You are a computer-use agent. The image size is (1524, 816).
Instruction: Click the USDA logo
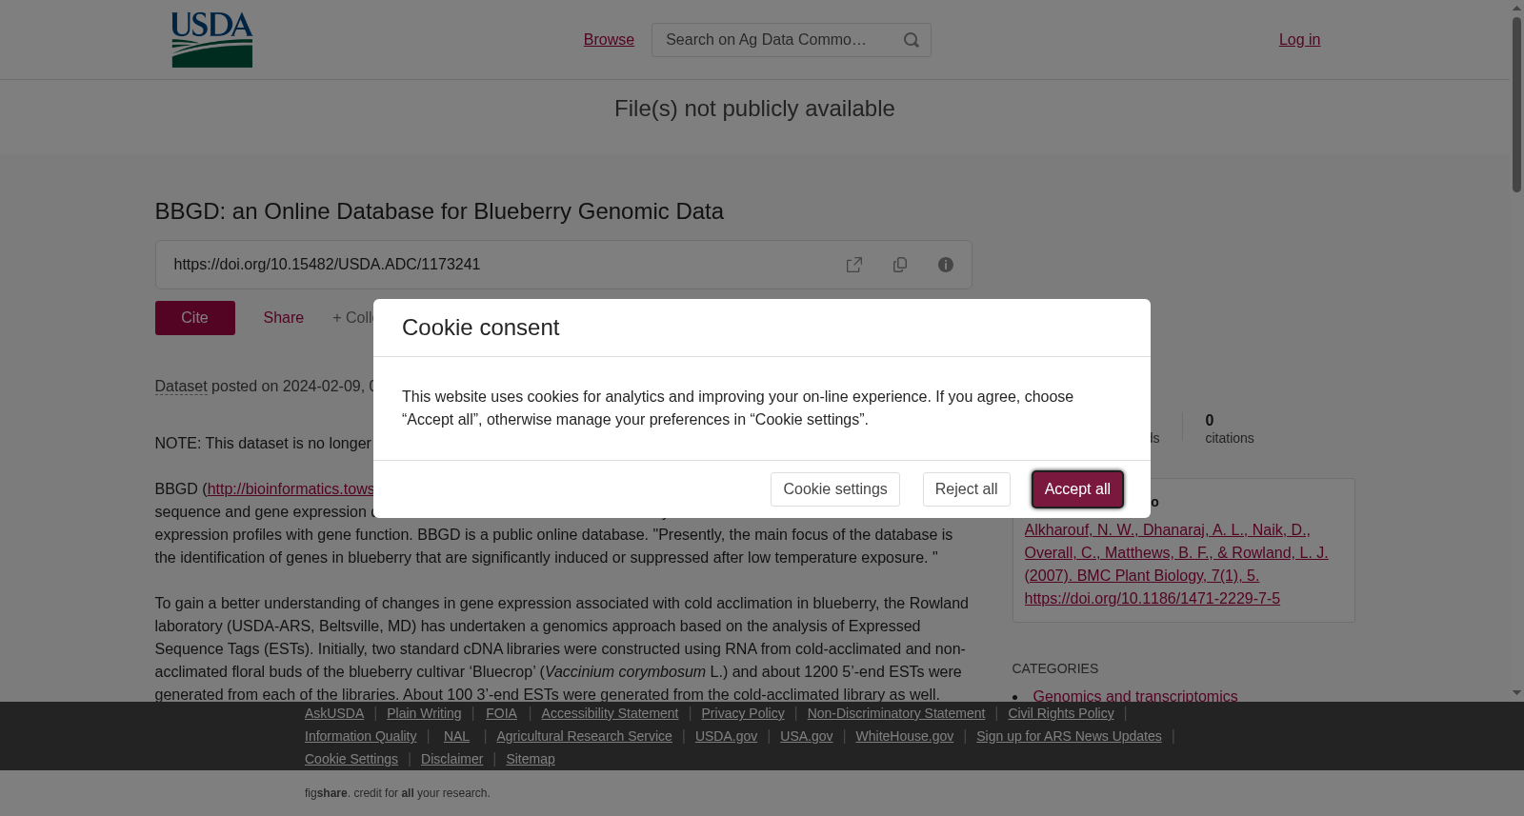point(211,40)
